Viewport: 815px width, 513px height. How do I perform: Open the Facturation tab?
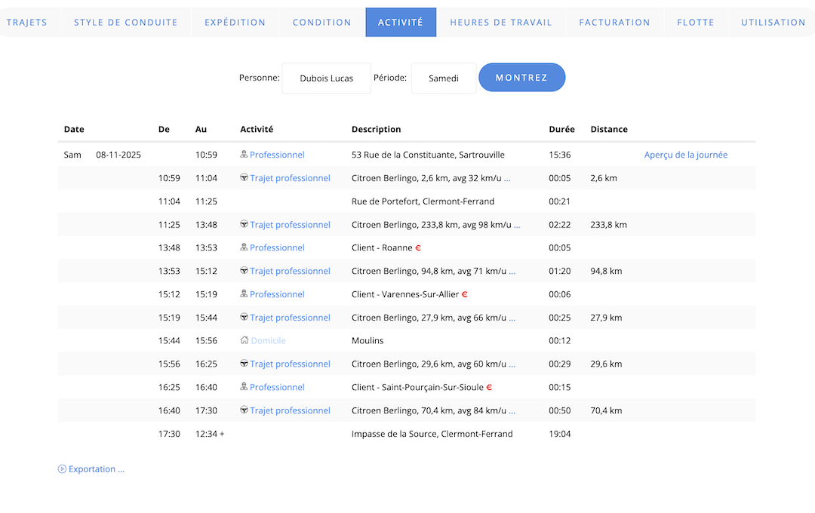(x=614, y=23)
